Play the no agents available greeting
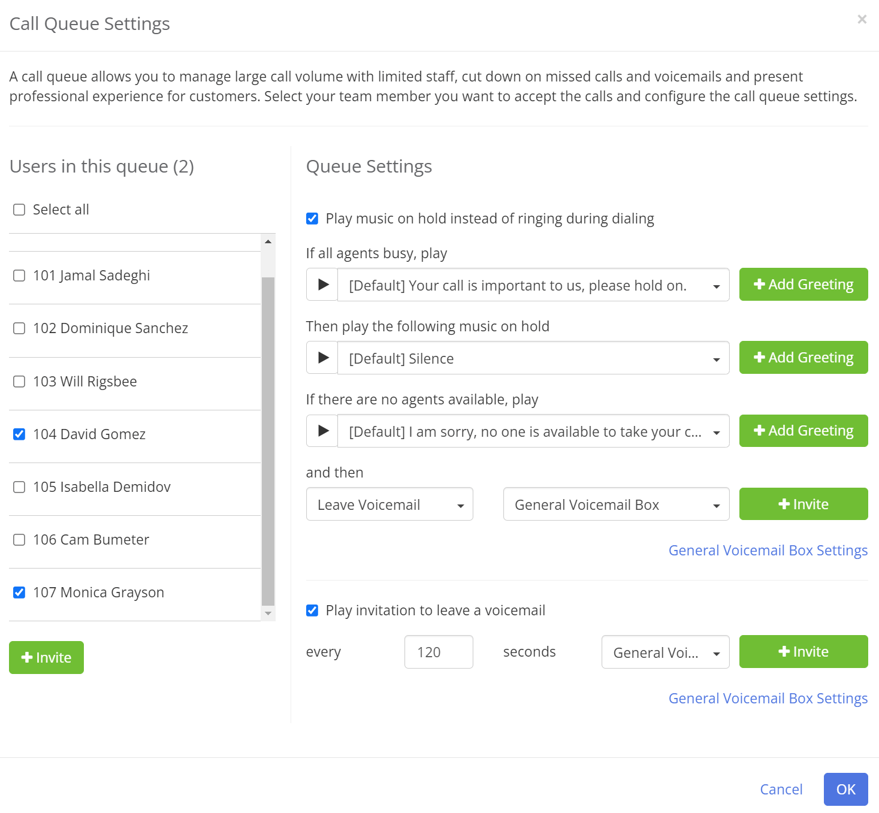Screen dimensions: 879x813 pyautogui.click(x=322, y=431)
